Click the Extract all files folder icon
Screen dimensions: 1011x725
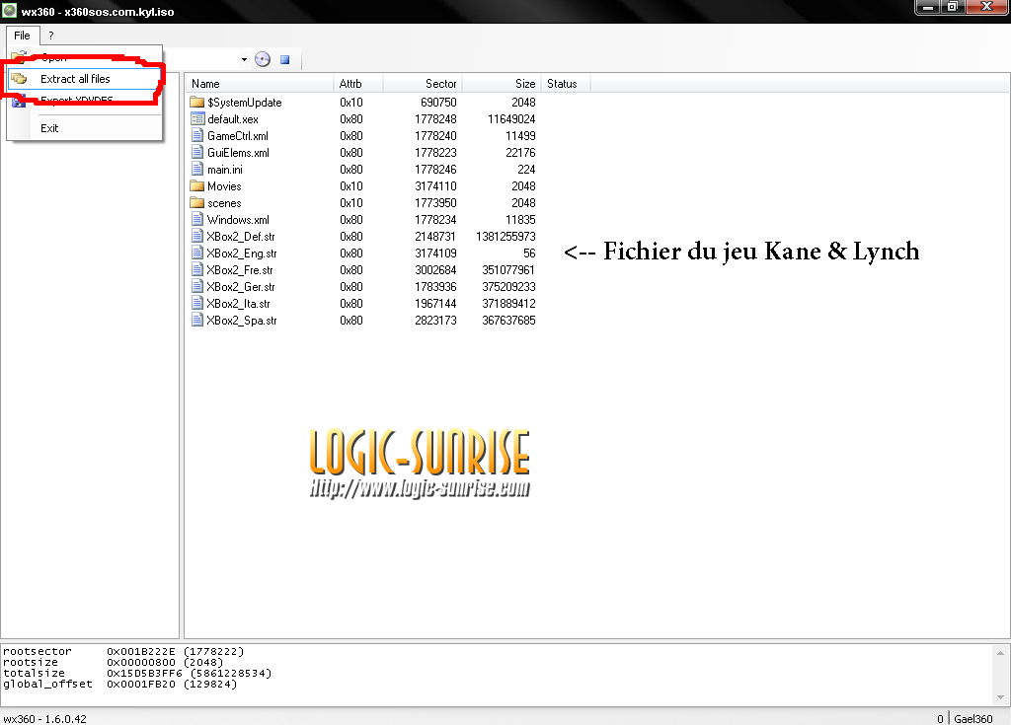point(20,79)
